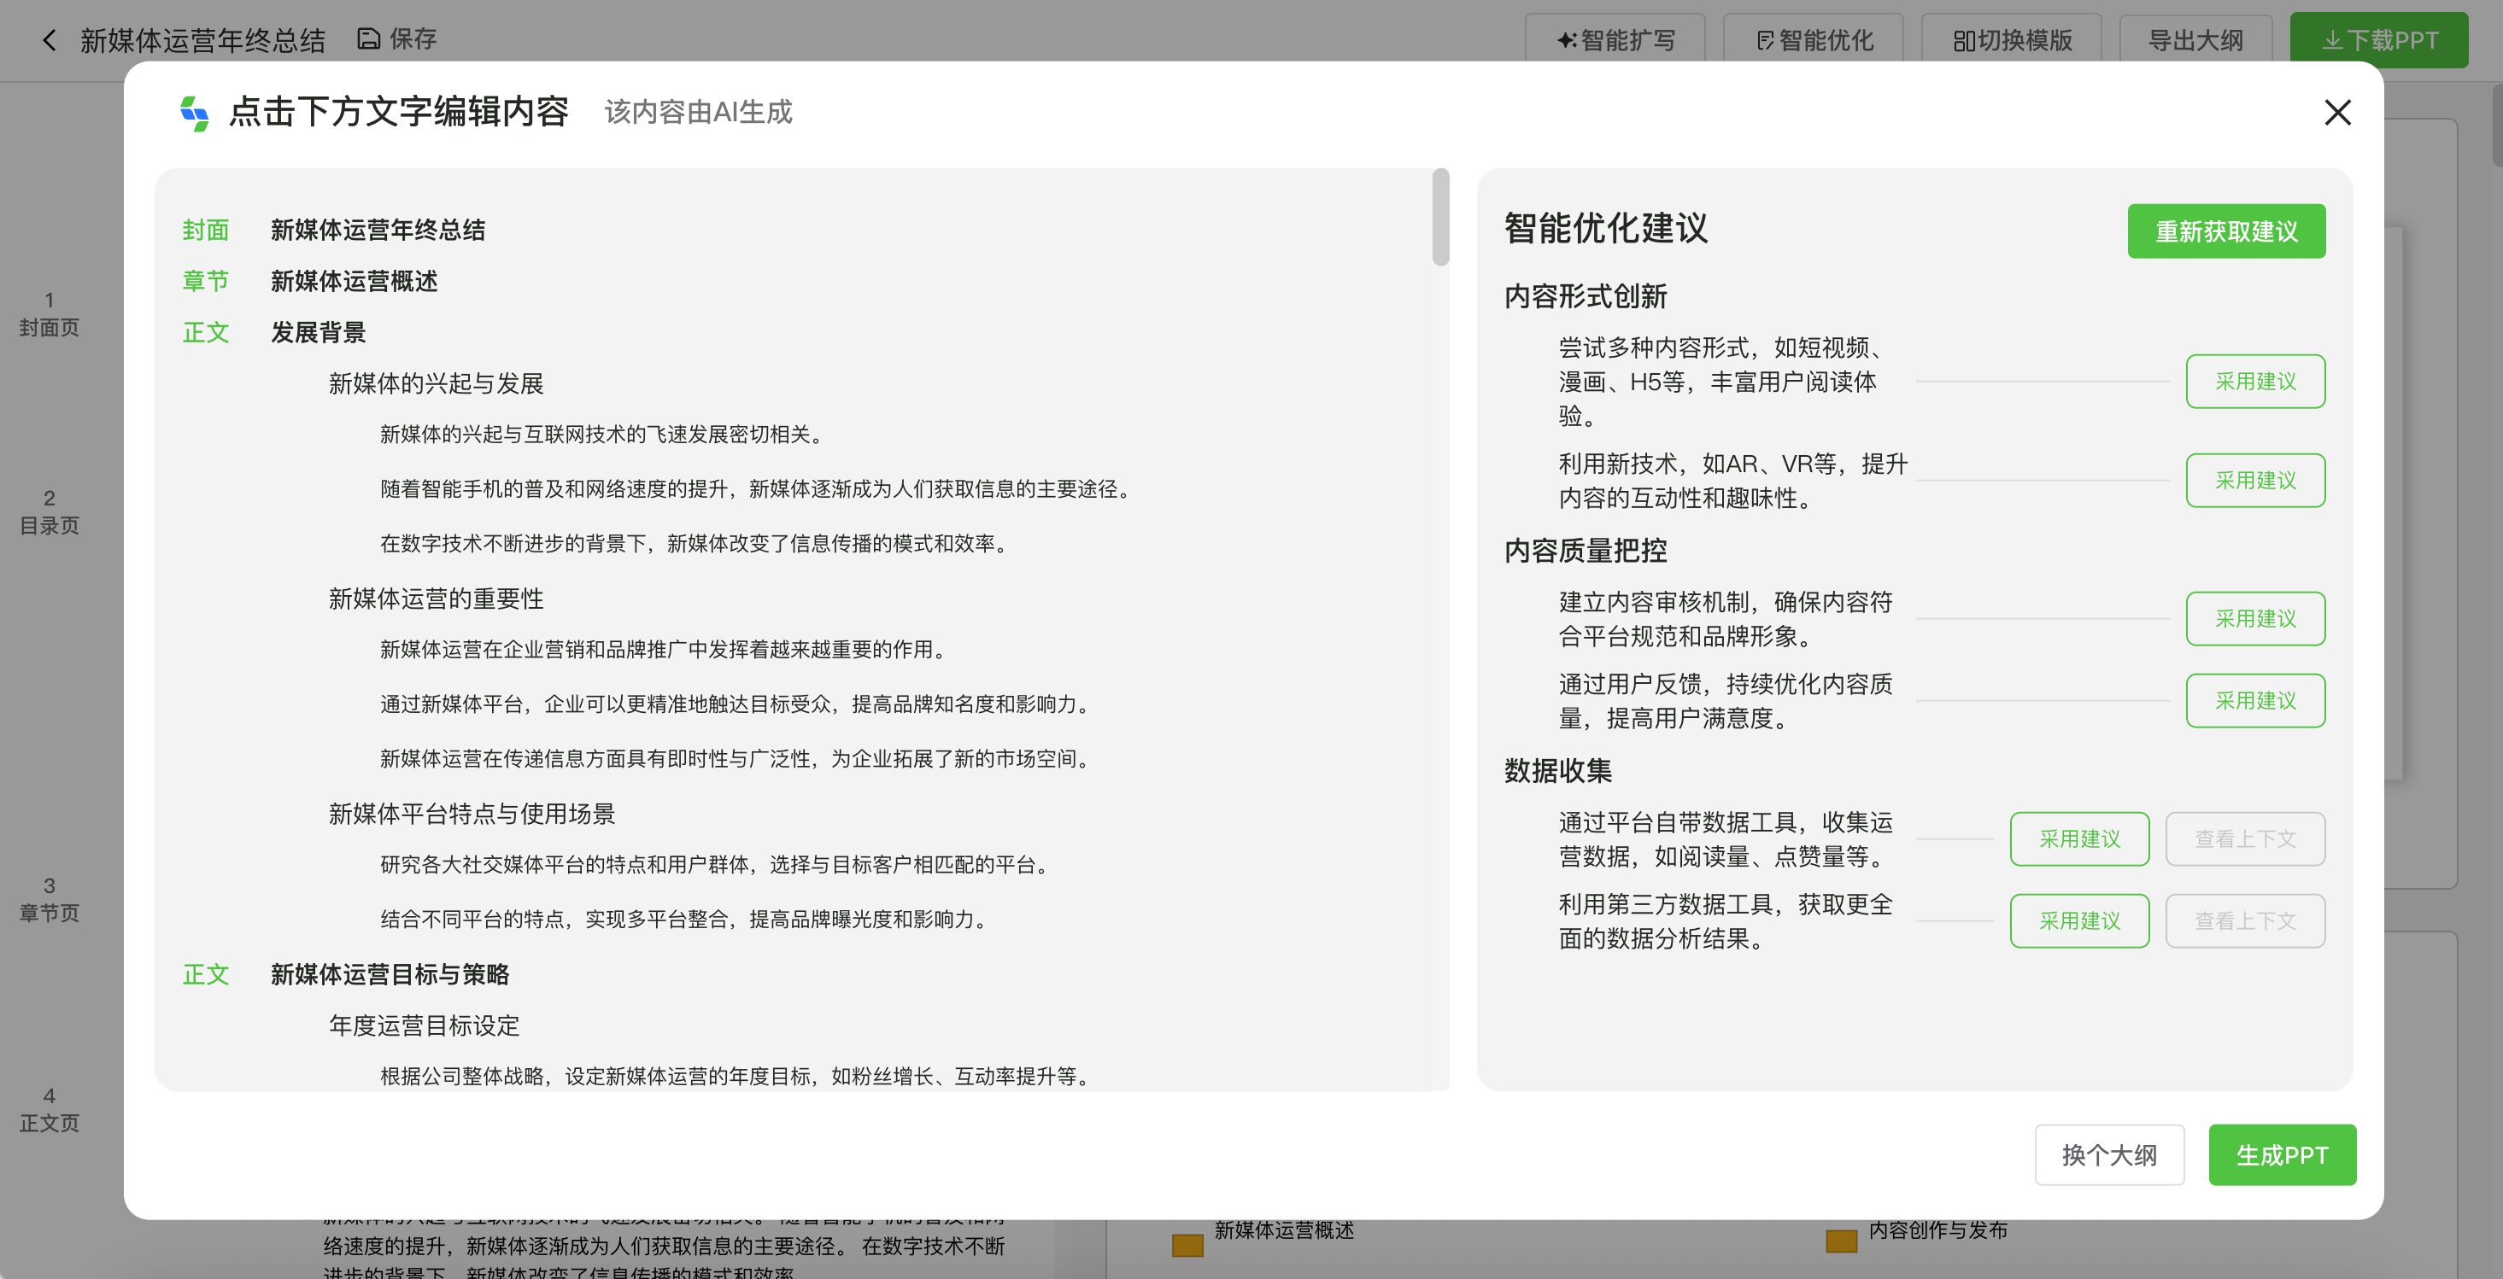
Task: View context for the platform data suggestion
Action: point(2244,839)
